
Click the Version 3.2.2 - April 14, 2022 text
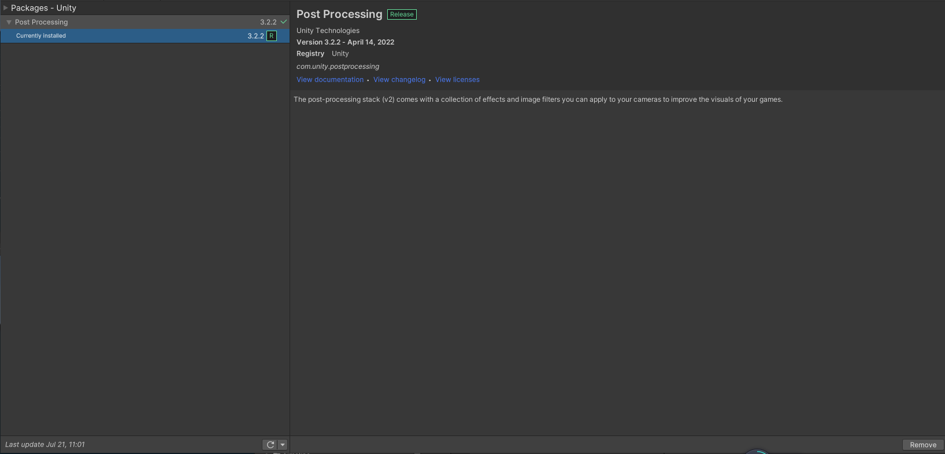click(x=346, y=42)
